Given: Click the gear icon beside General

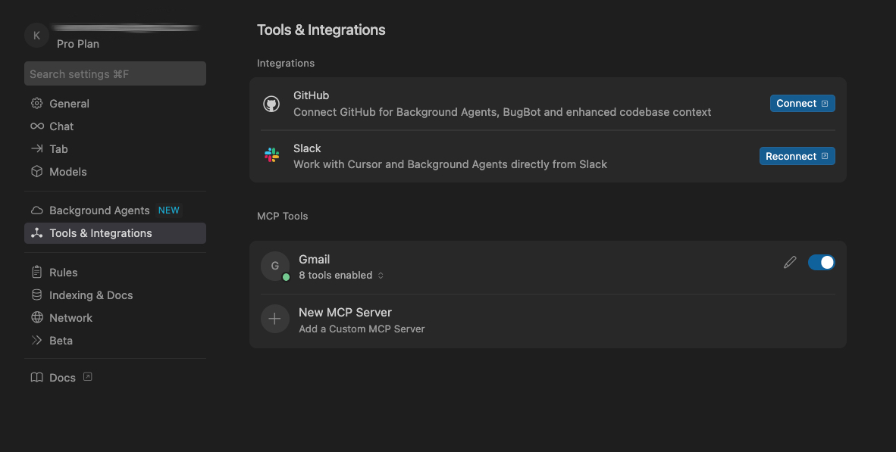Looking at the screenshot, I should click(x=36, y=103).
